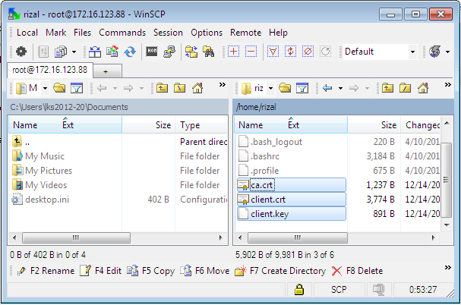Select the My Pictures folder
This screenshot has height=305, width=461.
point(49,171)
